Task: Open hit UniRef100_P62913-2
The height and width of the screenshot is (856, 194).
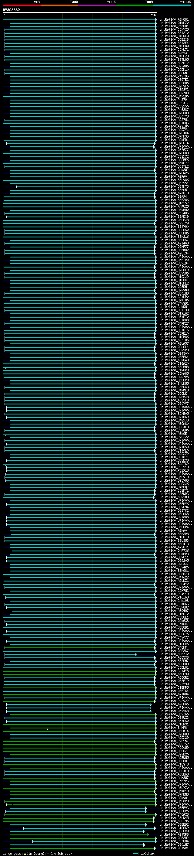Action: (x=176, y=467)
